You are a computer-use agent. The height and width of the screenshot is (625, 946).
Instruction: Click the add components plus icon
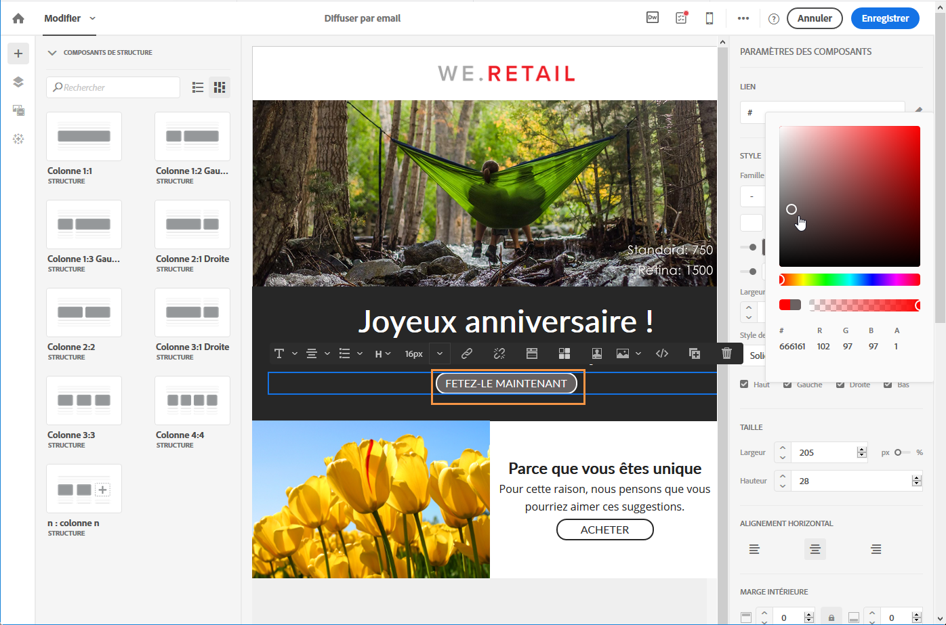point(18,53)
